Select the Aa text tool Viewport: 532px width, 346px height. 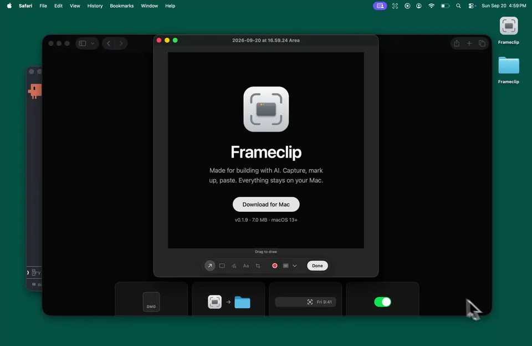tap(246, 266)
